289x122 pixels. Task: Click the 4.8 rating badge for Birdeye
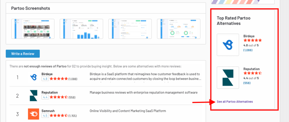[x=45, y=79]
